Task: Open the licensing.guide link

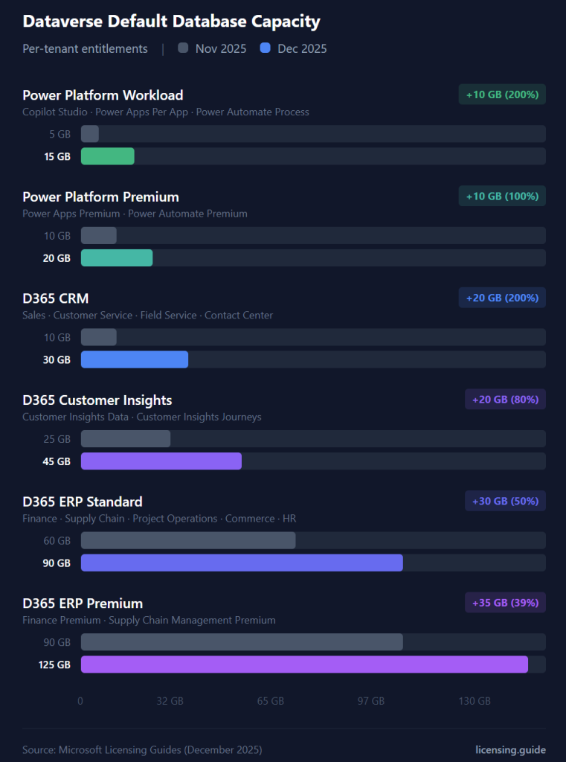Action: (x=510, y=749)
